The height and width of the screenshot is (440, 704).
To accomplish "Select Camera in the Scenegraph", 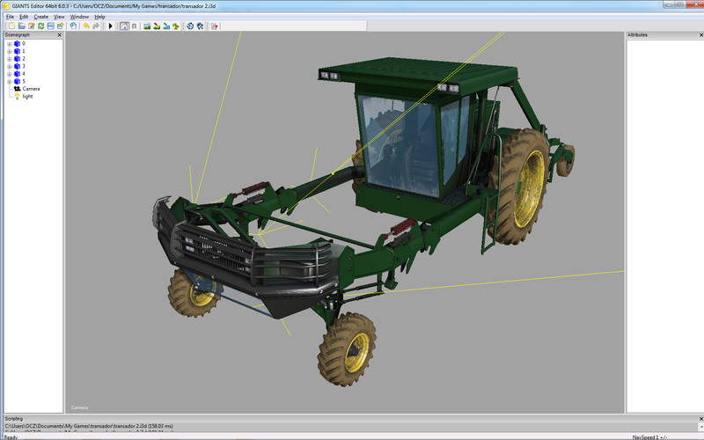I will point(31,89).
